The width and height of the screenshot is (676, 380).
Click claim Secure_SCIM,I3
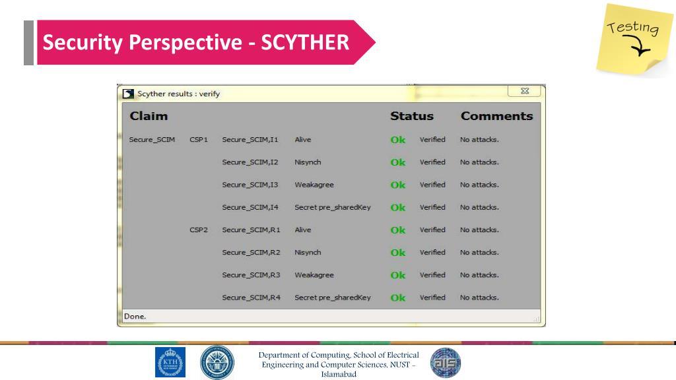[250, 185]
